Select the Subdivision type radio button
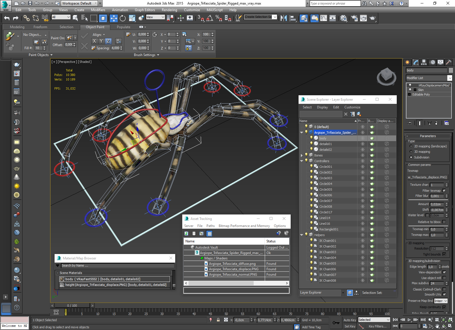The image size is (455, 330). click(411, 157)
